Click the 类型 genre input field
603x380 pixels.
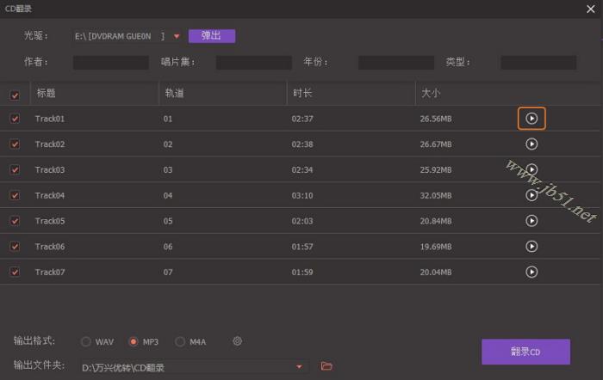(x=538, y=63)
